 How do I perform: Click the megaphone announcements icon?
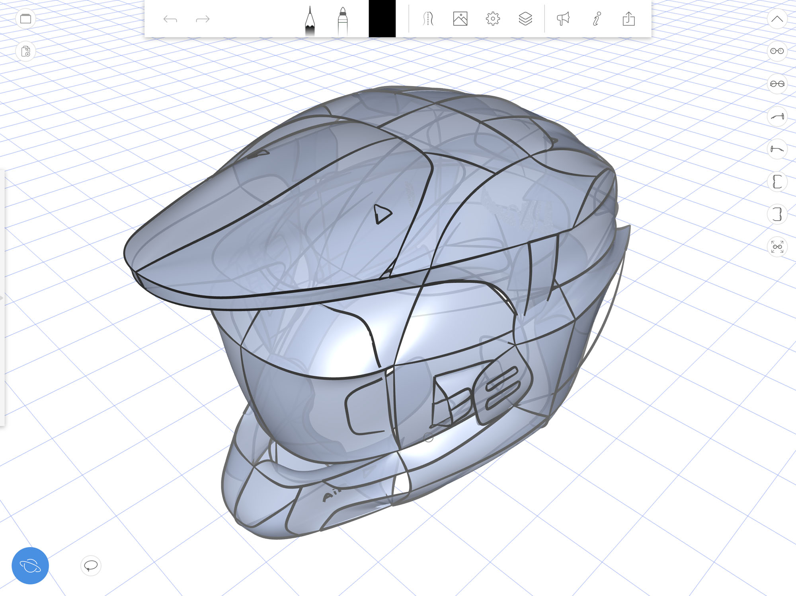click(x=563, y=19)
